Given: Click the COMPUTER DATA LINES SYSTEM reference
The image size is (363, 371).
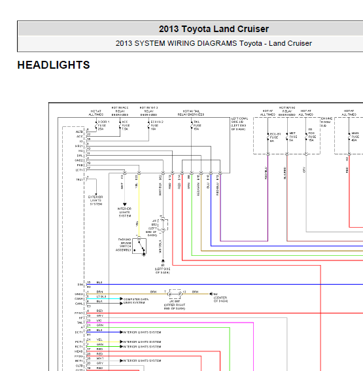Looking at the screenshot, I should click(136, 301).
